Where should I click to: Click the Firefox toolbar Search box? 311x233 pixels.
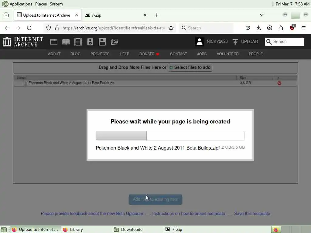[206, 28]
